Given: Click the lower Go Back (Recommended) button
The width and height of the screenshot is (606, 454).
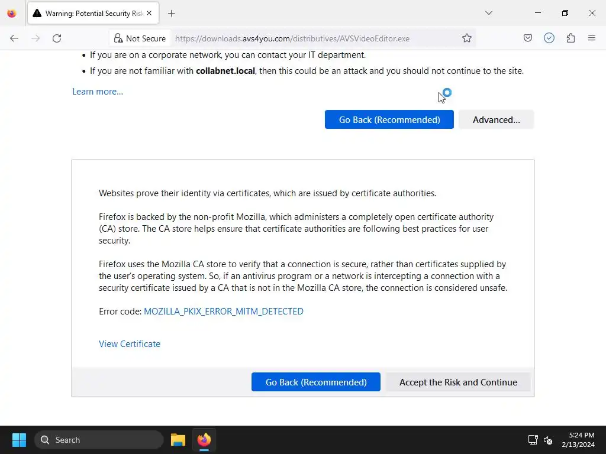Looking at the screenshot, I should (x=316, y=382).
